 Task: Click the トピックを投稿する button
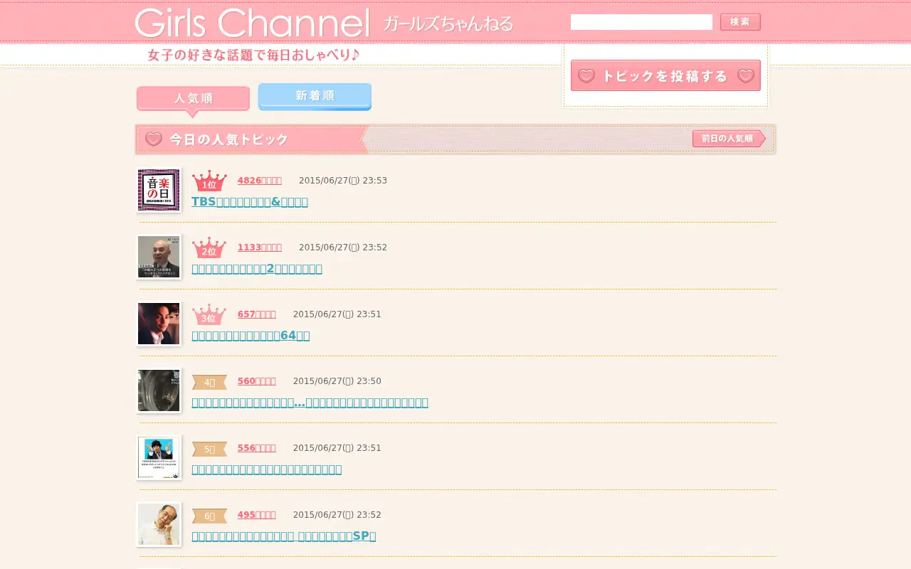tap(665, 75)
